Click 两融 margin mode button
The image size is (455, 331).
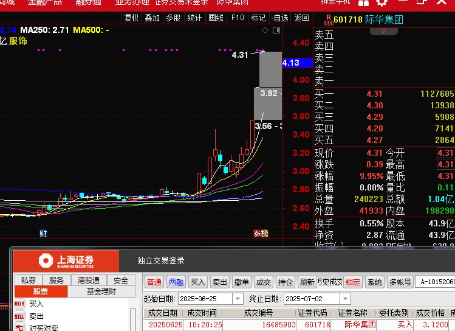176,282
